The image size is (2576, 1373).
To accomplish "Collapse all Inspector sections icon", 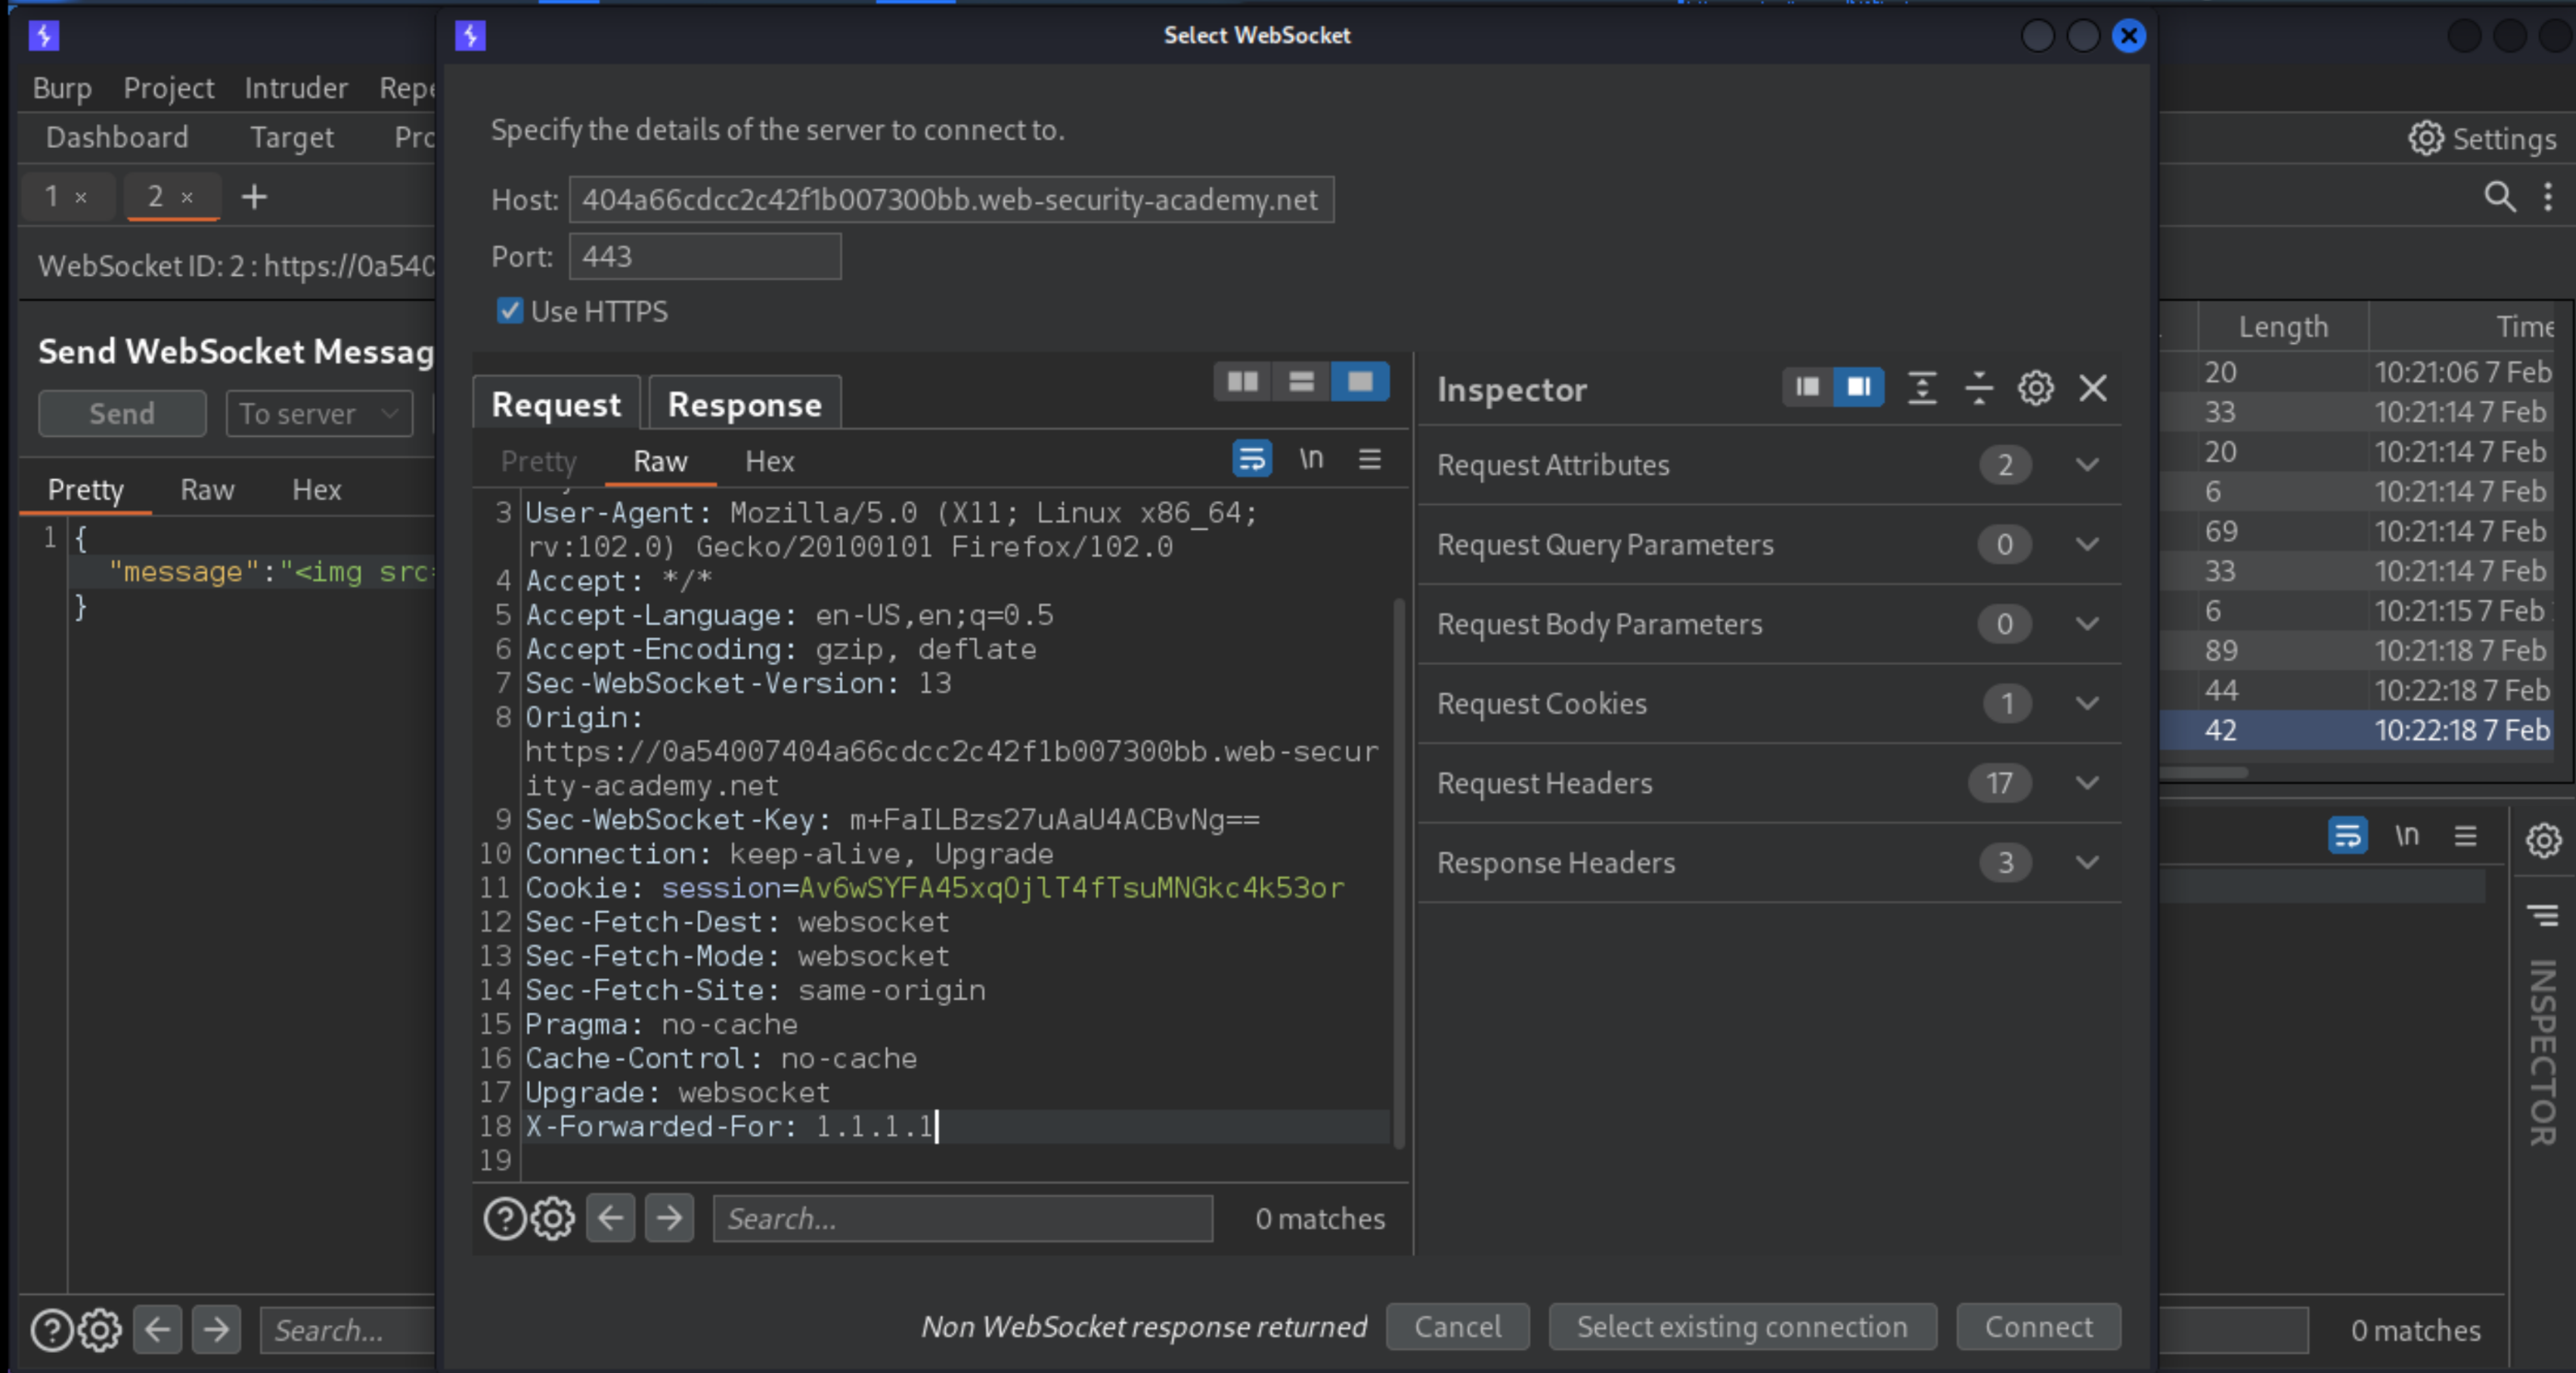I will click(1979, 388).
